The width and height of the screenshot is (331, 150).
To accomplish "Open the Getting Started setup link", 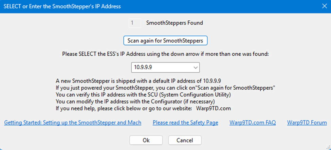I will click(73, 123).
